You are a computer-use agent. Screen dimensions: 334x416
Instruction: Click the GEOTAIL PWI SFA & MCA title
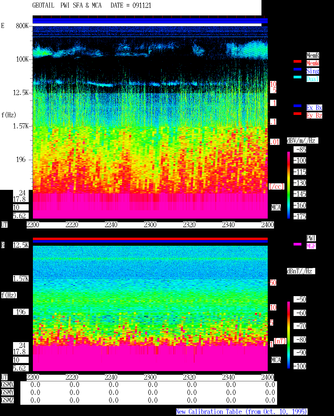click(x=67, y=5)
